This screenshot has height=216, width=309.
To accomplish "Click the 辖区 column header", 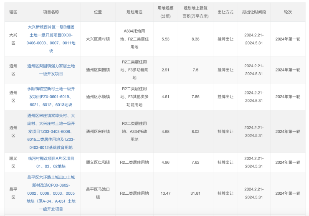I will [x=13, y=12].
